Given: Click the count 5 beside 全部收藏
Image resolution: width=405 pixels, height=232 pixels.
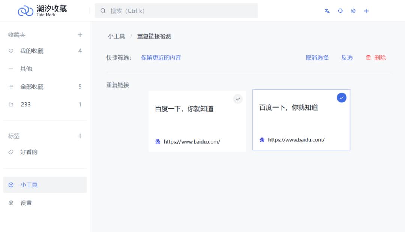Looking at the screenshot, I should (80, 87).
